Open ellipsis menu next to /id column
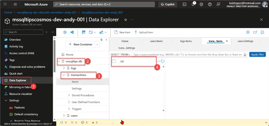 tap(159, 61)
